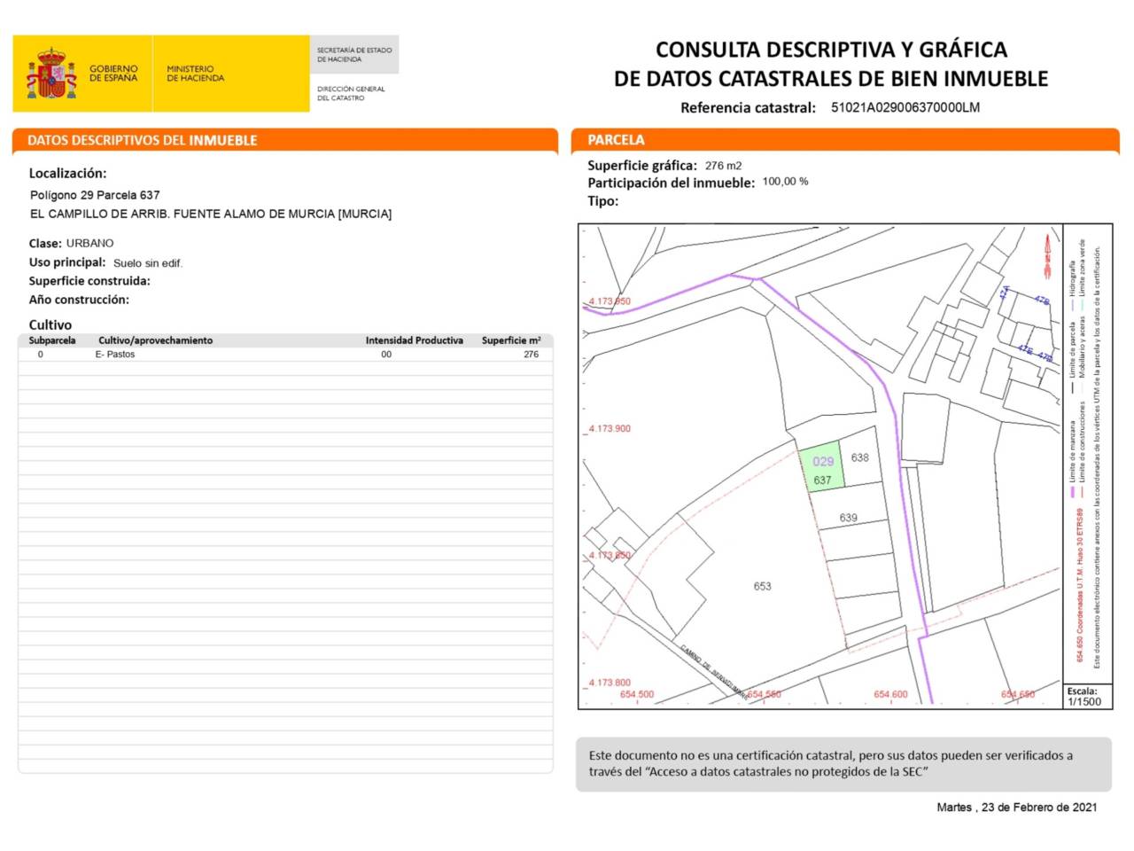
Task: Click the purple '029' polygon label
Action: (823, 461)
